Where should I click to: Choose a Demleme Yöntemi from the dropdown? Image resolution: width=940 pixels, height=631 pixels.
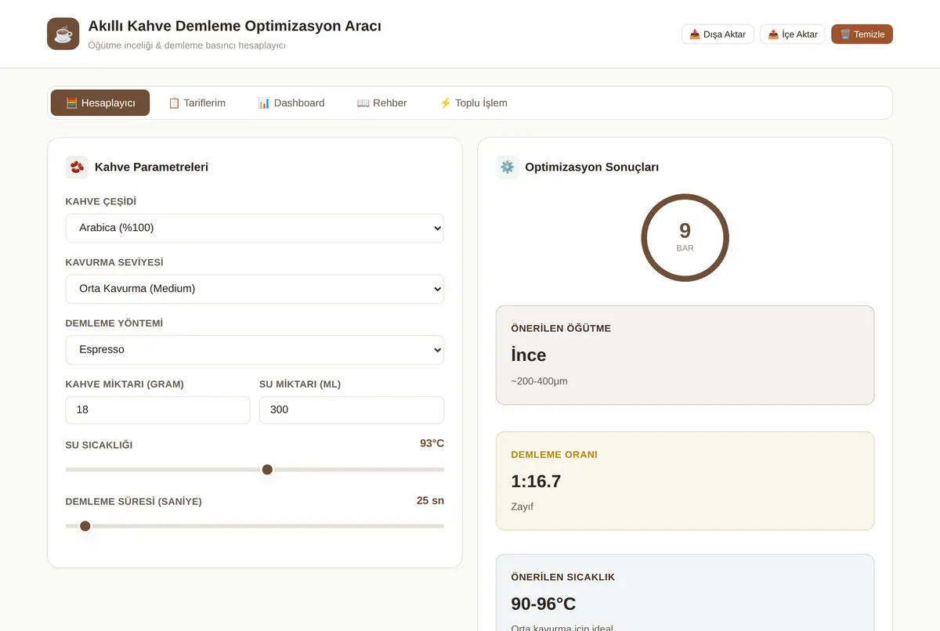pos(255,349)
